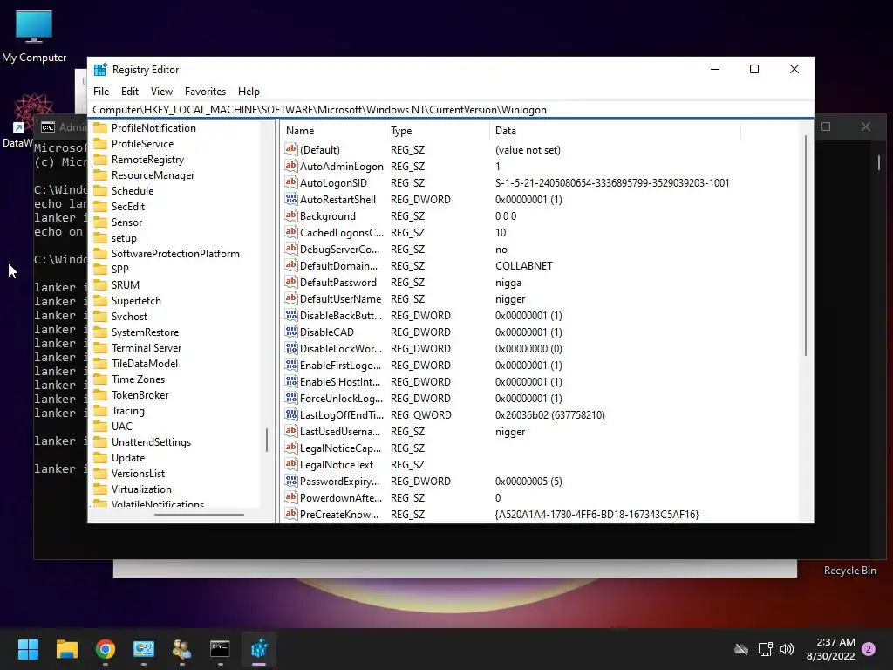This screenshot has height=670, width=893.
Task: Open the notification badge showing 2
Action: (x=869, y=649)
